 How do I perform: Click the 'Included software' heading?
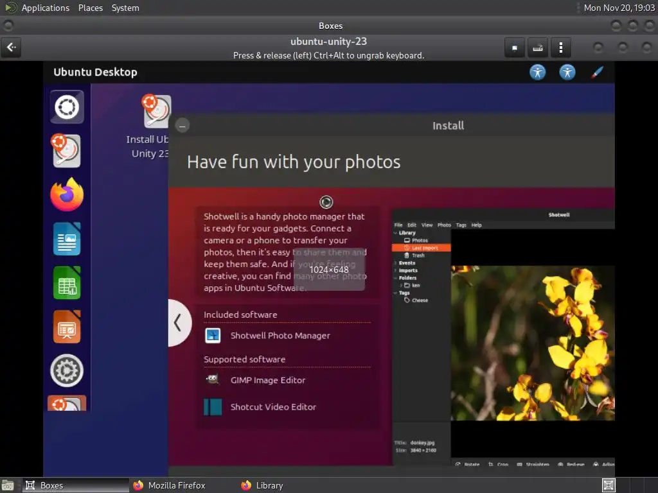click(x=240, y=315)
